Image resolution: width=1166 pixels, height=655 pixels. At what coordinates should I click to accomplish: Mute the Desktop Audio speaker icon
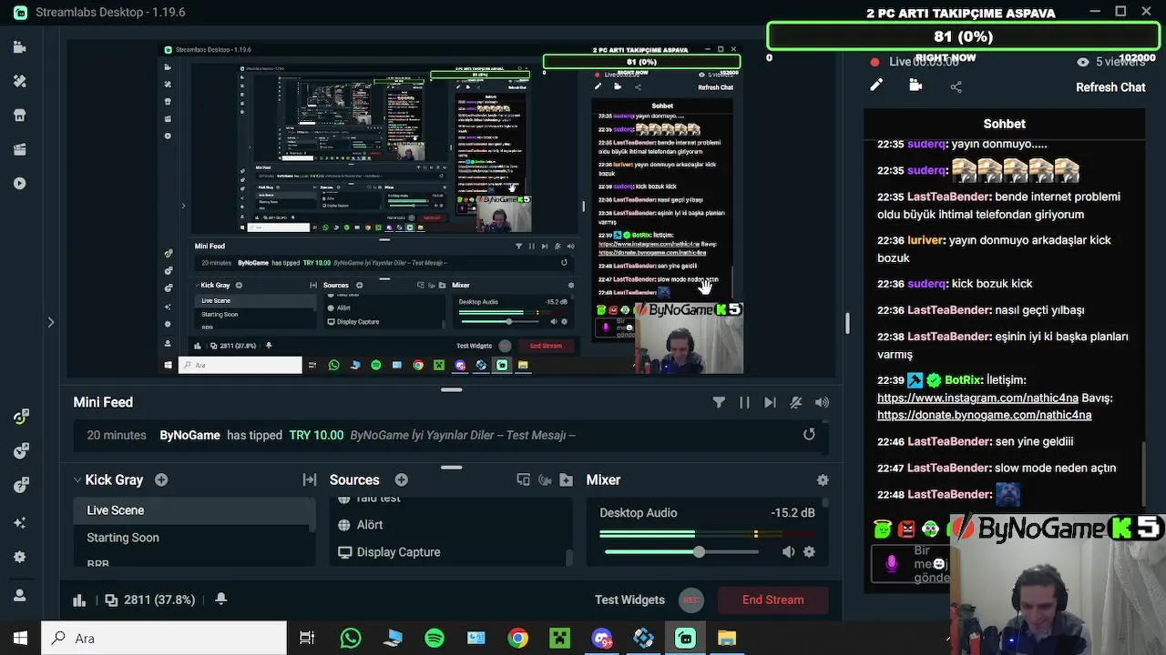point(788,551)
